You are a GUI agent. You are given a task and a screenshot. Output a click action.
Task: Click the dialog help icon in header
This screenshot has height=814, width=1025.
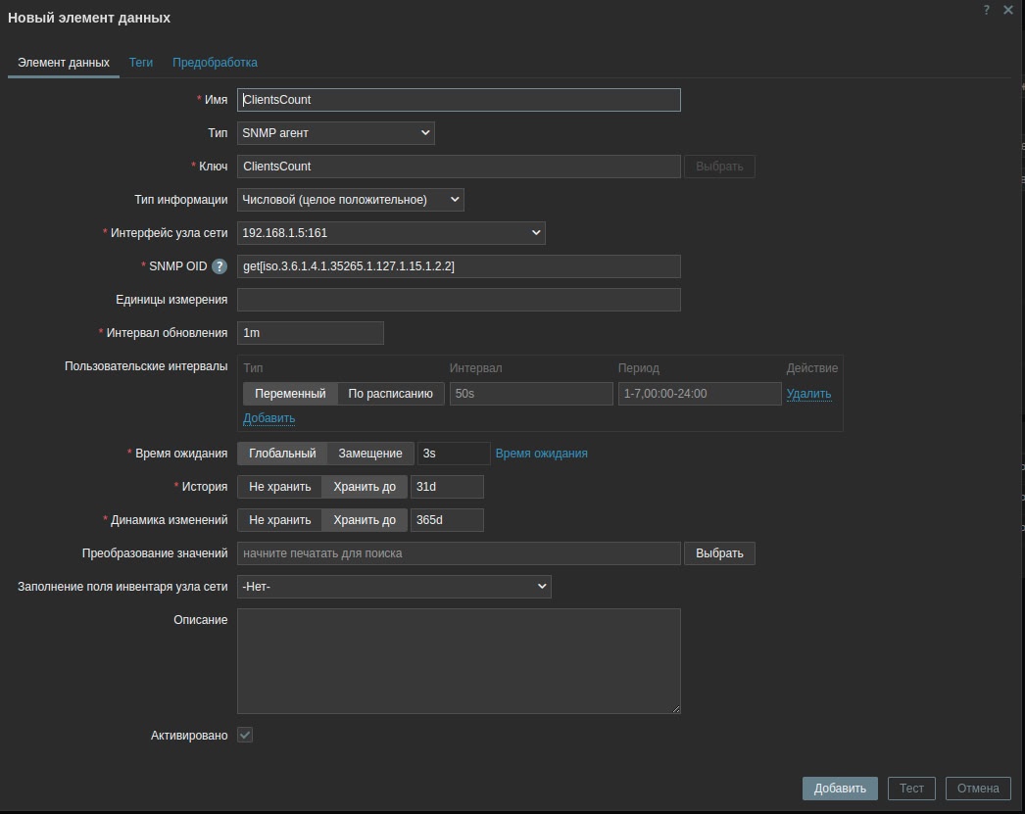tap(987, 10)
